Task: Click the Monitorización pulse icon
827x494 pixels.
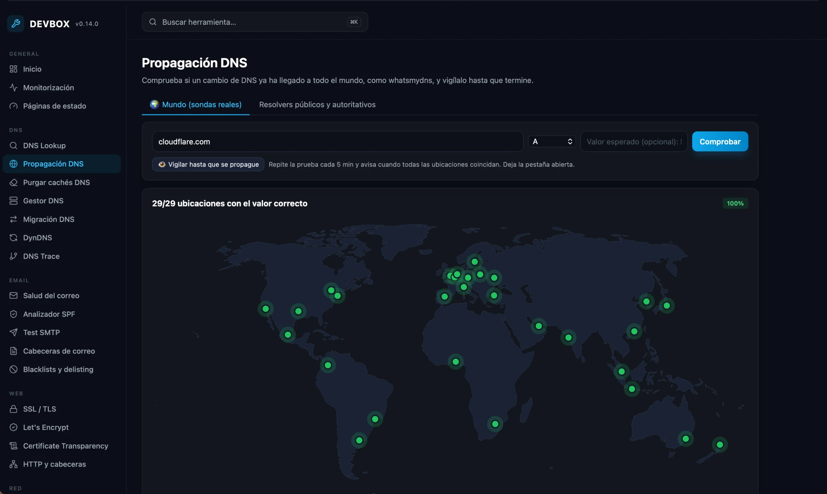Action: pyautogui.click(x=14, y=88)
